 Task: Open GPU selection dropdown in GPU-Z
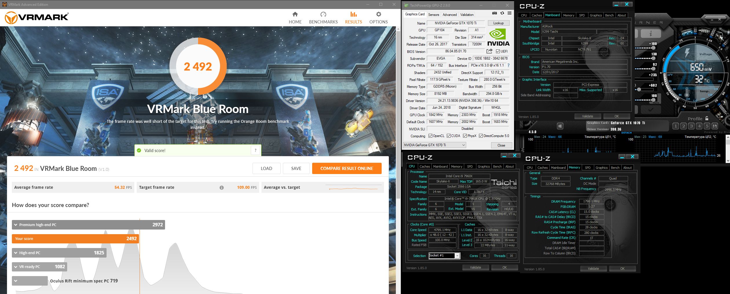pos(434,145)
